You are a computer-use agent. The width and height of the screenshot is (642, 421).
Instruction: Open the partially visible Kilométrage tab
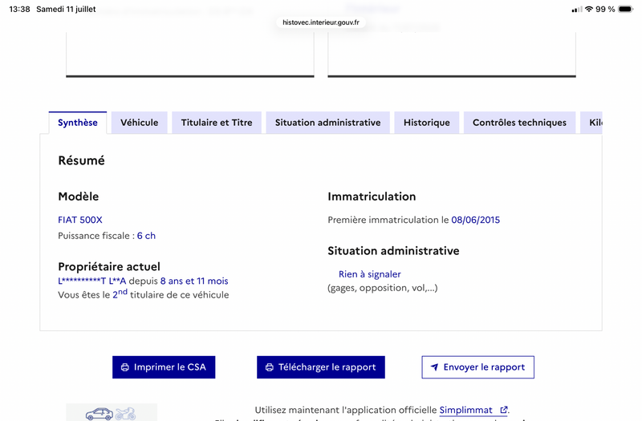[591, 123]
